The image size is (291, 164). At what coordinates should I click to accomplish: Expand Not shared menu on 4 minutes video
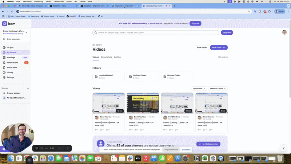coord(139,119)
